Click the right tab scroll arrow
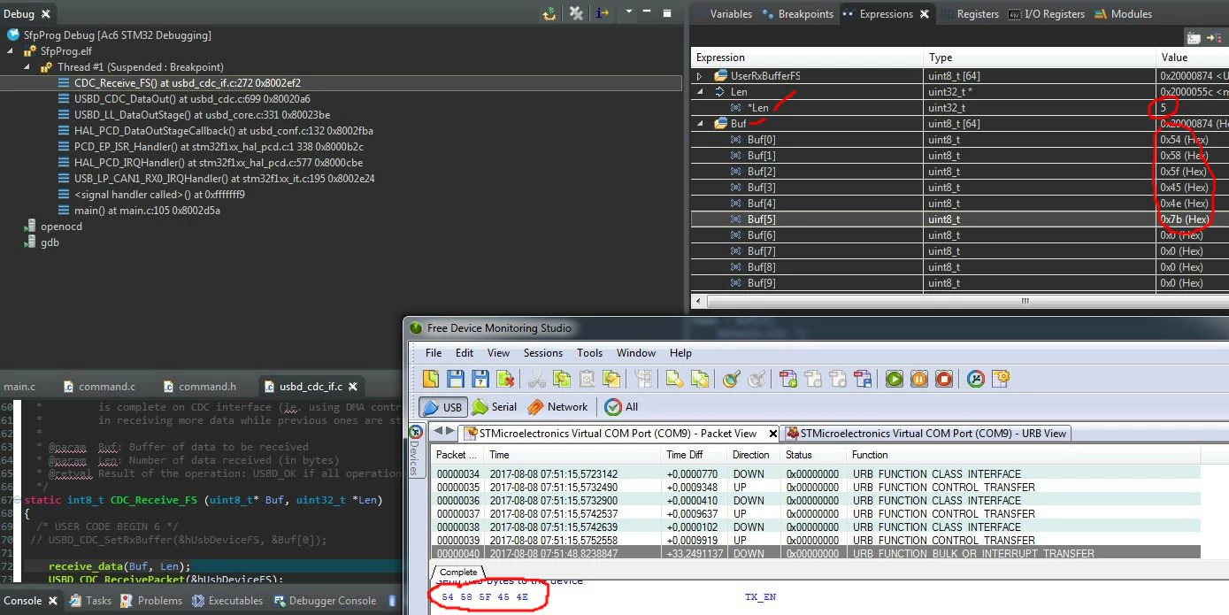Viewport: 1229px width, 615px height. pos(450,432)
